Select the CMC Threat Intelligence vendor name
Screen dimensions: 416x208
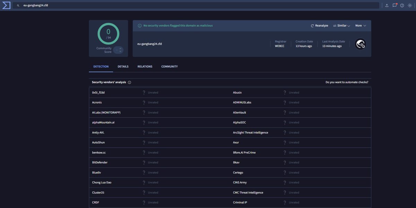coord(248,192)
